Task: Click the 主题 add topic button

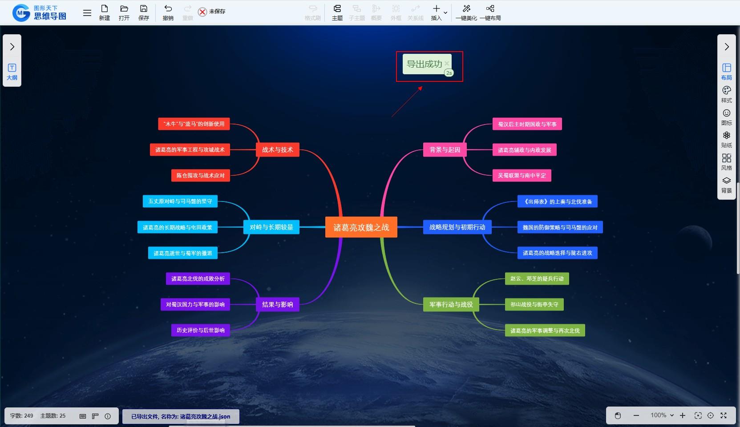Action: pyautogui.click(x=337, y=12)
